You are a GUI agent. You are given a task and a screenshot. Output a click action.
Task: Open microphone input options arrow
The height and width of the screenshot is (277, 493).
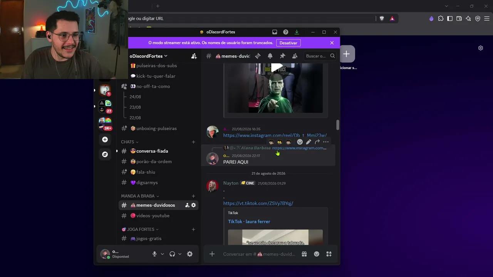pos(162,254)
